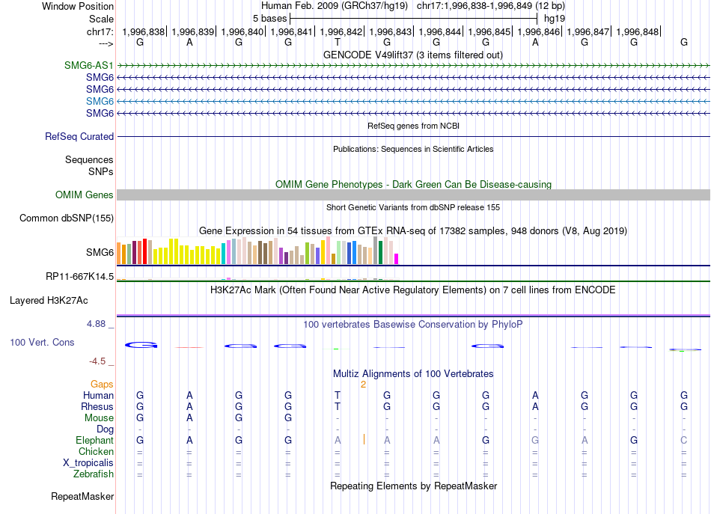Image resolution: width=711 pixels, height=514 pixels.
Task: Click the hg19 label beside the scale bar
Action: [x=555, y=19]
